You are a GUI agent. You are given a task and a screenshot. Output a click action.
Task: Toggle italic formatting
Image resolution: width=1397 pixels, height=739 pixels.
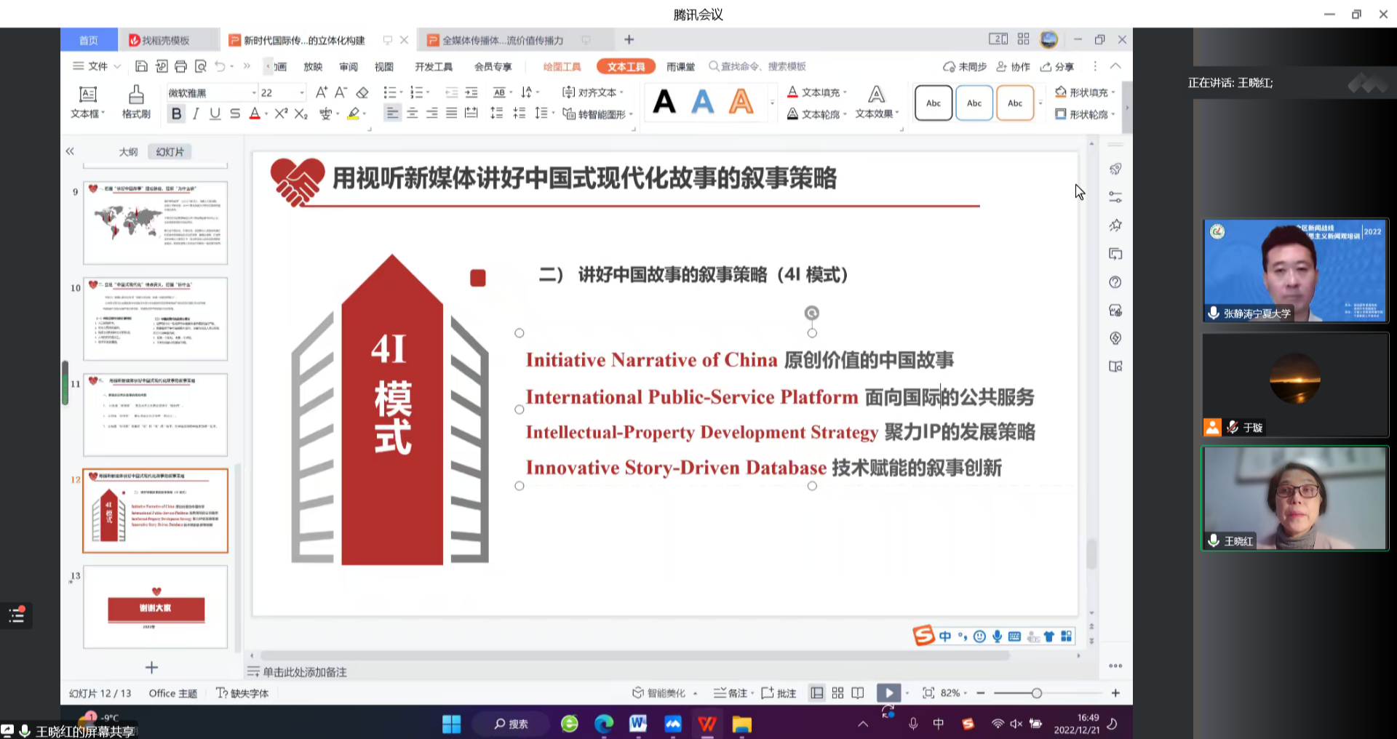click(x=196, y=113)
